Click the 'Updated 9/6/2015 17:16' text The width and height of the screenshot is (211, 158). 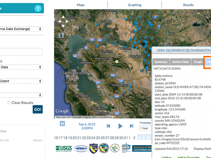click(171, 149)
